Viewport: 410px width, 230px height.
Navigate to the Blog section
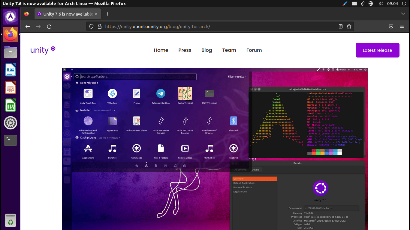207,50
